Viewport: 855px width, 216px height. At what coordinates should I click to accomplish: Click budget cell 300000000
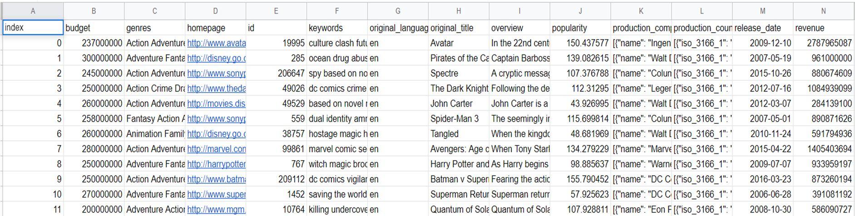click(x=94, y=58)
